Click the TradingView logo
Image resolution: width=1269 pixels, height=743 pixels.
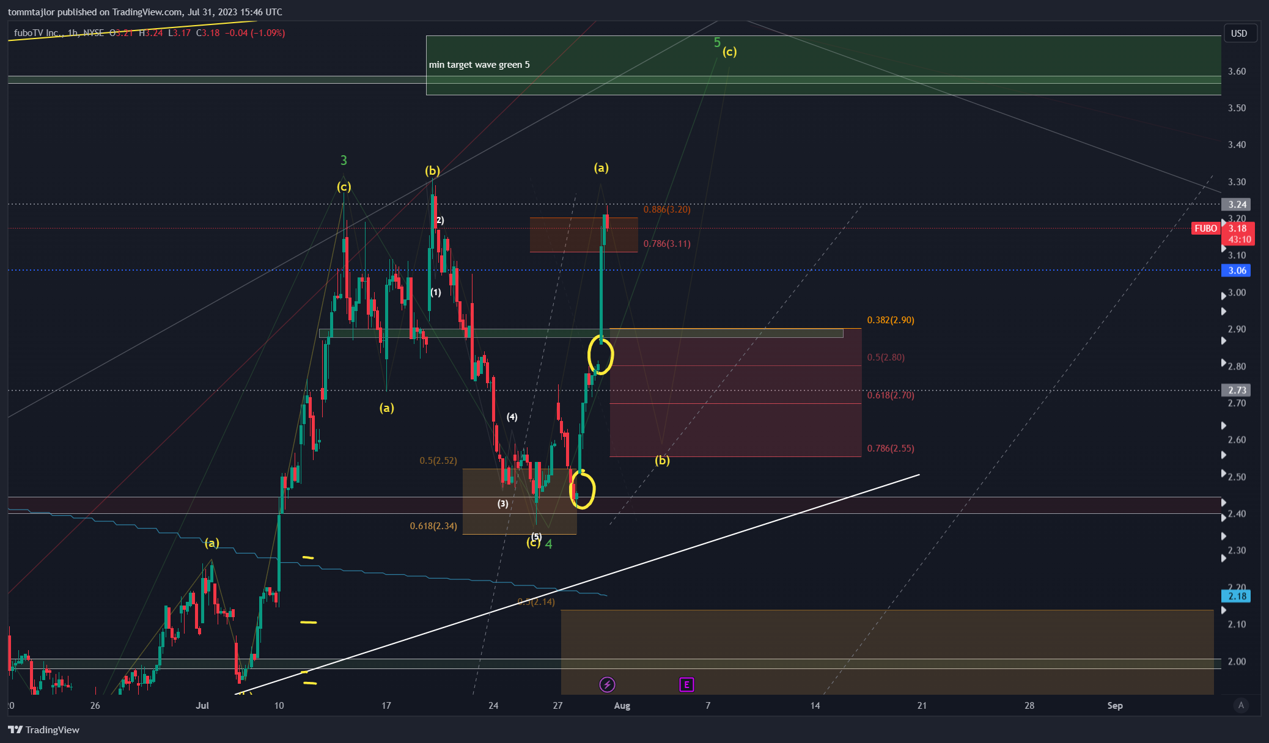click(43, 730)
